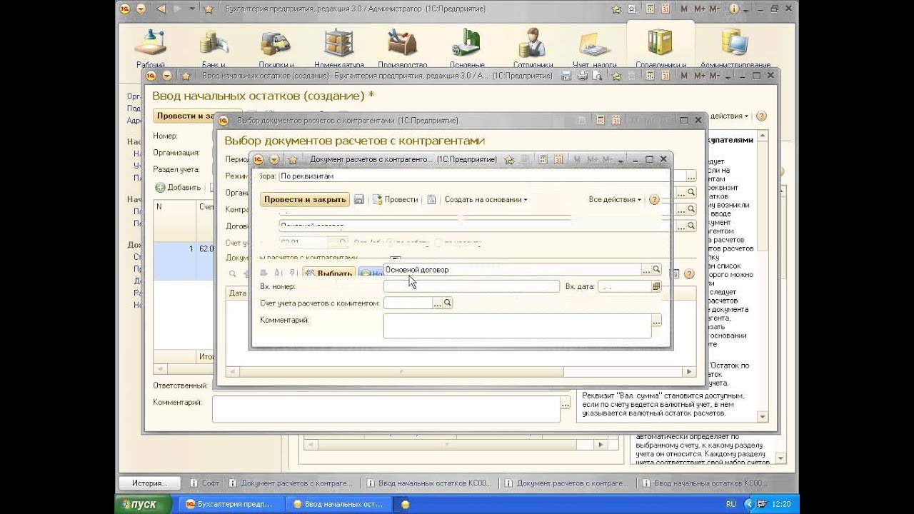Click the Основной договор field
This screenshot has height=514, width=914.
pyautogui.click(x=512, y=270)
